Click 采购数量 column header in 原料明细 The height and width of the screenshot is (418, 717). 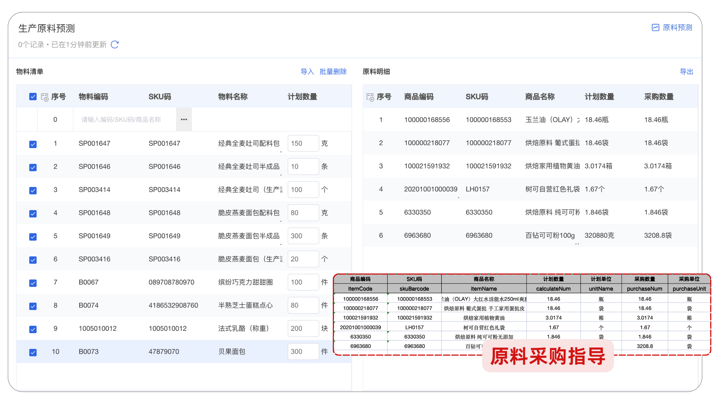(658, 97)
